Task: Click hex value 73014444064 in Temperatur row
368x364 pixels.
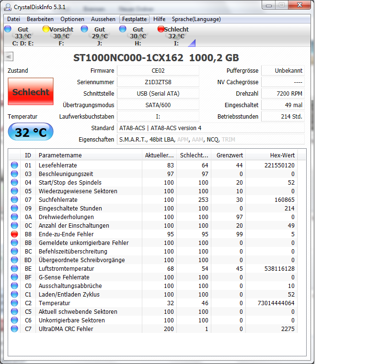Action: pyautogui.click(x=276, y=303)
